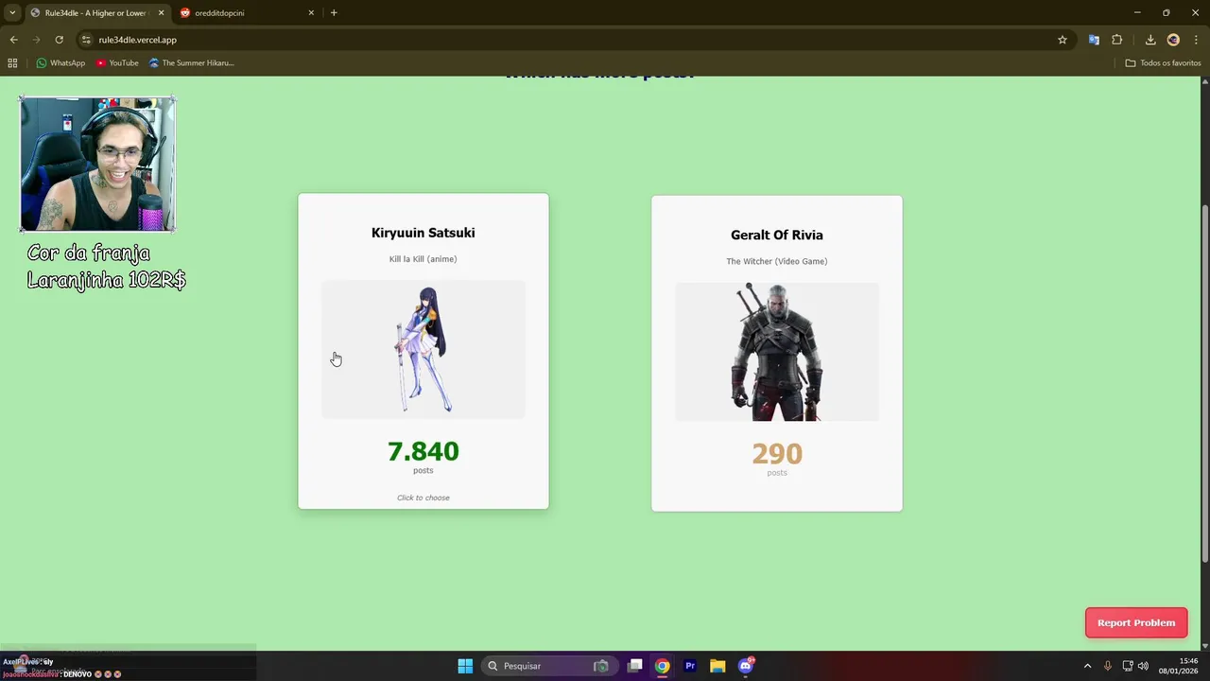Image resolution: width=1210 pixels, height=681 pixels.
Task: View site information icon in address bar
Action: click(x=86, y=40)
